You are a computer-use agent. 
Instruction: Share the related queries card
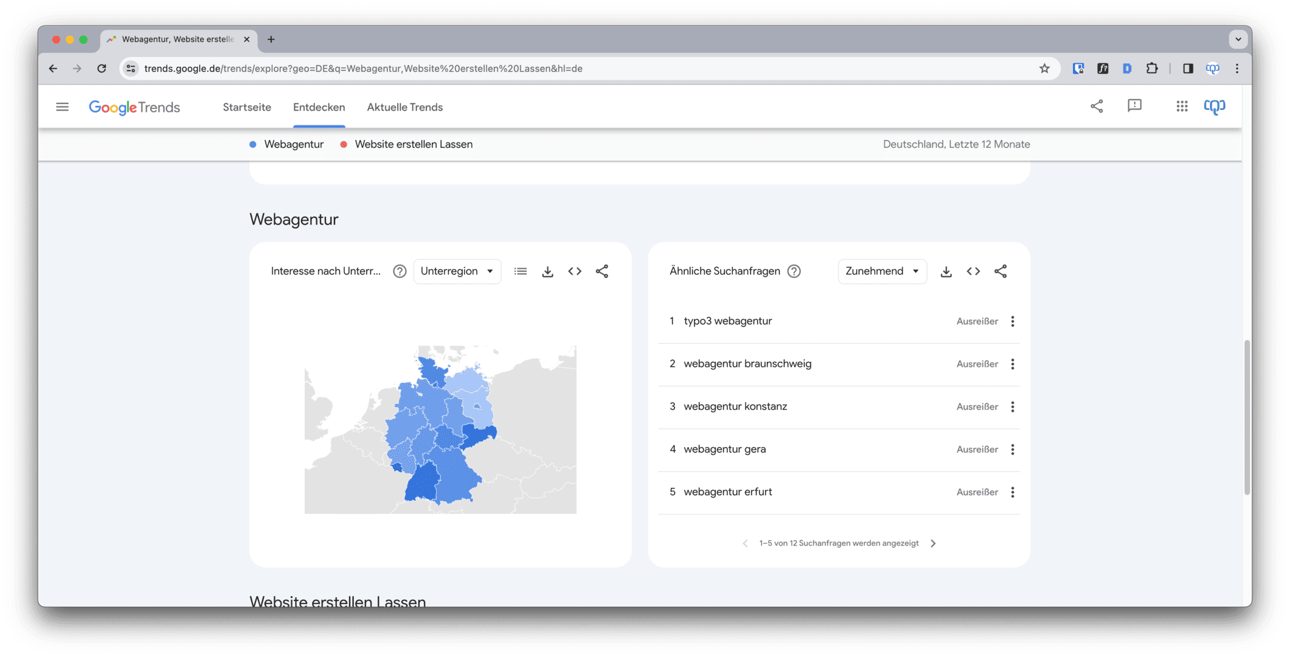point(1000,271)
